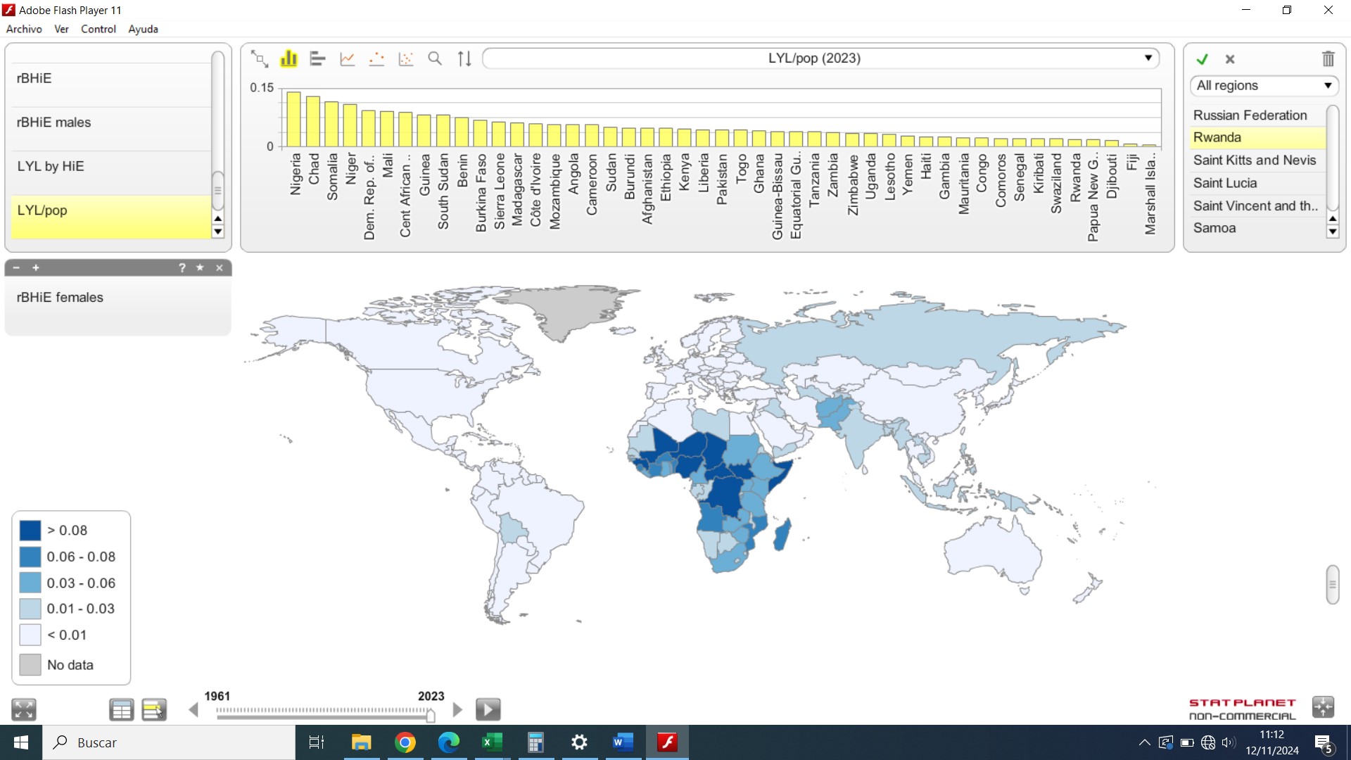1351x760 pixels.
Task: Open Excel from the taskbar
Action: [493, 742]
